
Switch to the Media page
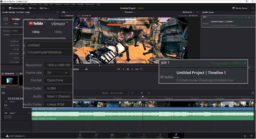(80, 136)
